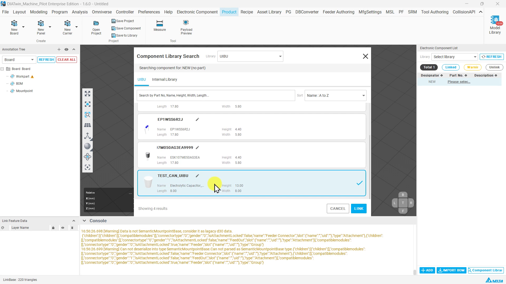The height and width of the screenshot is (284, 506).
Task: Click Save to Library
Action: (124, 35)
